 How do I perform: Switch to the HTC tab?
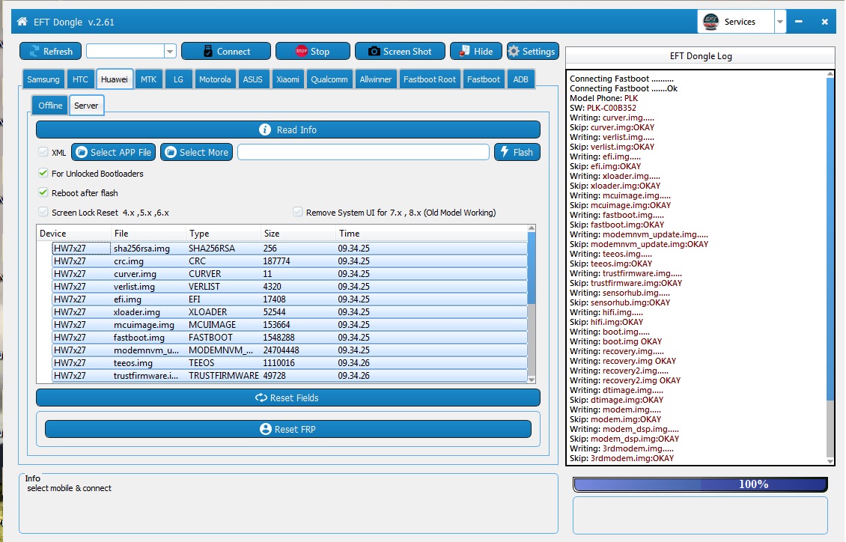[80, 79]
